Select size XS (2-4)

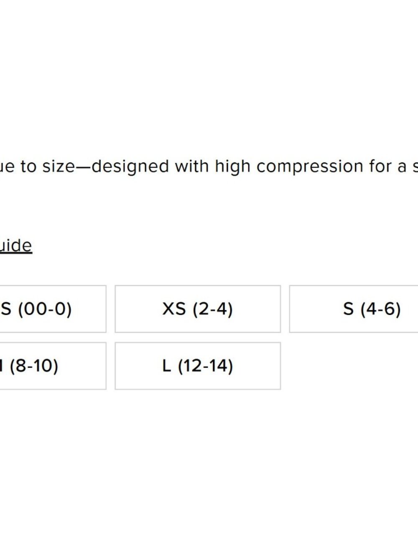coord(197,309)
